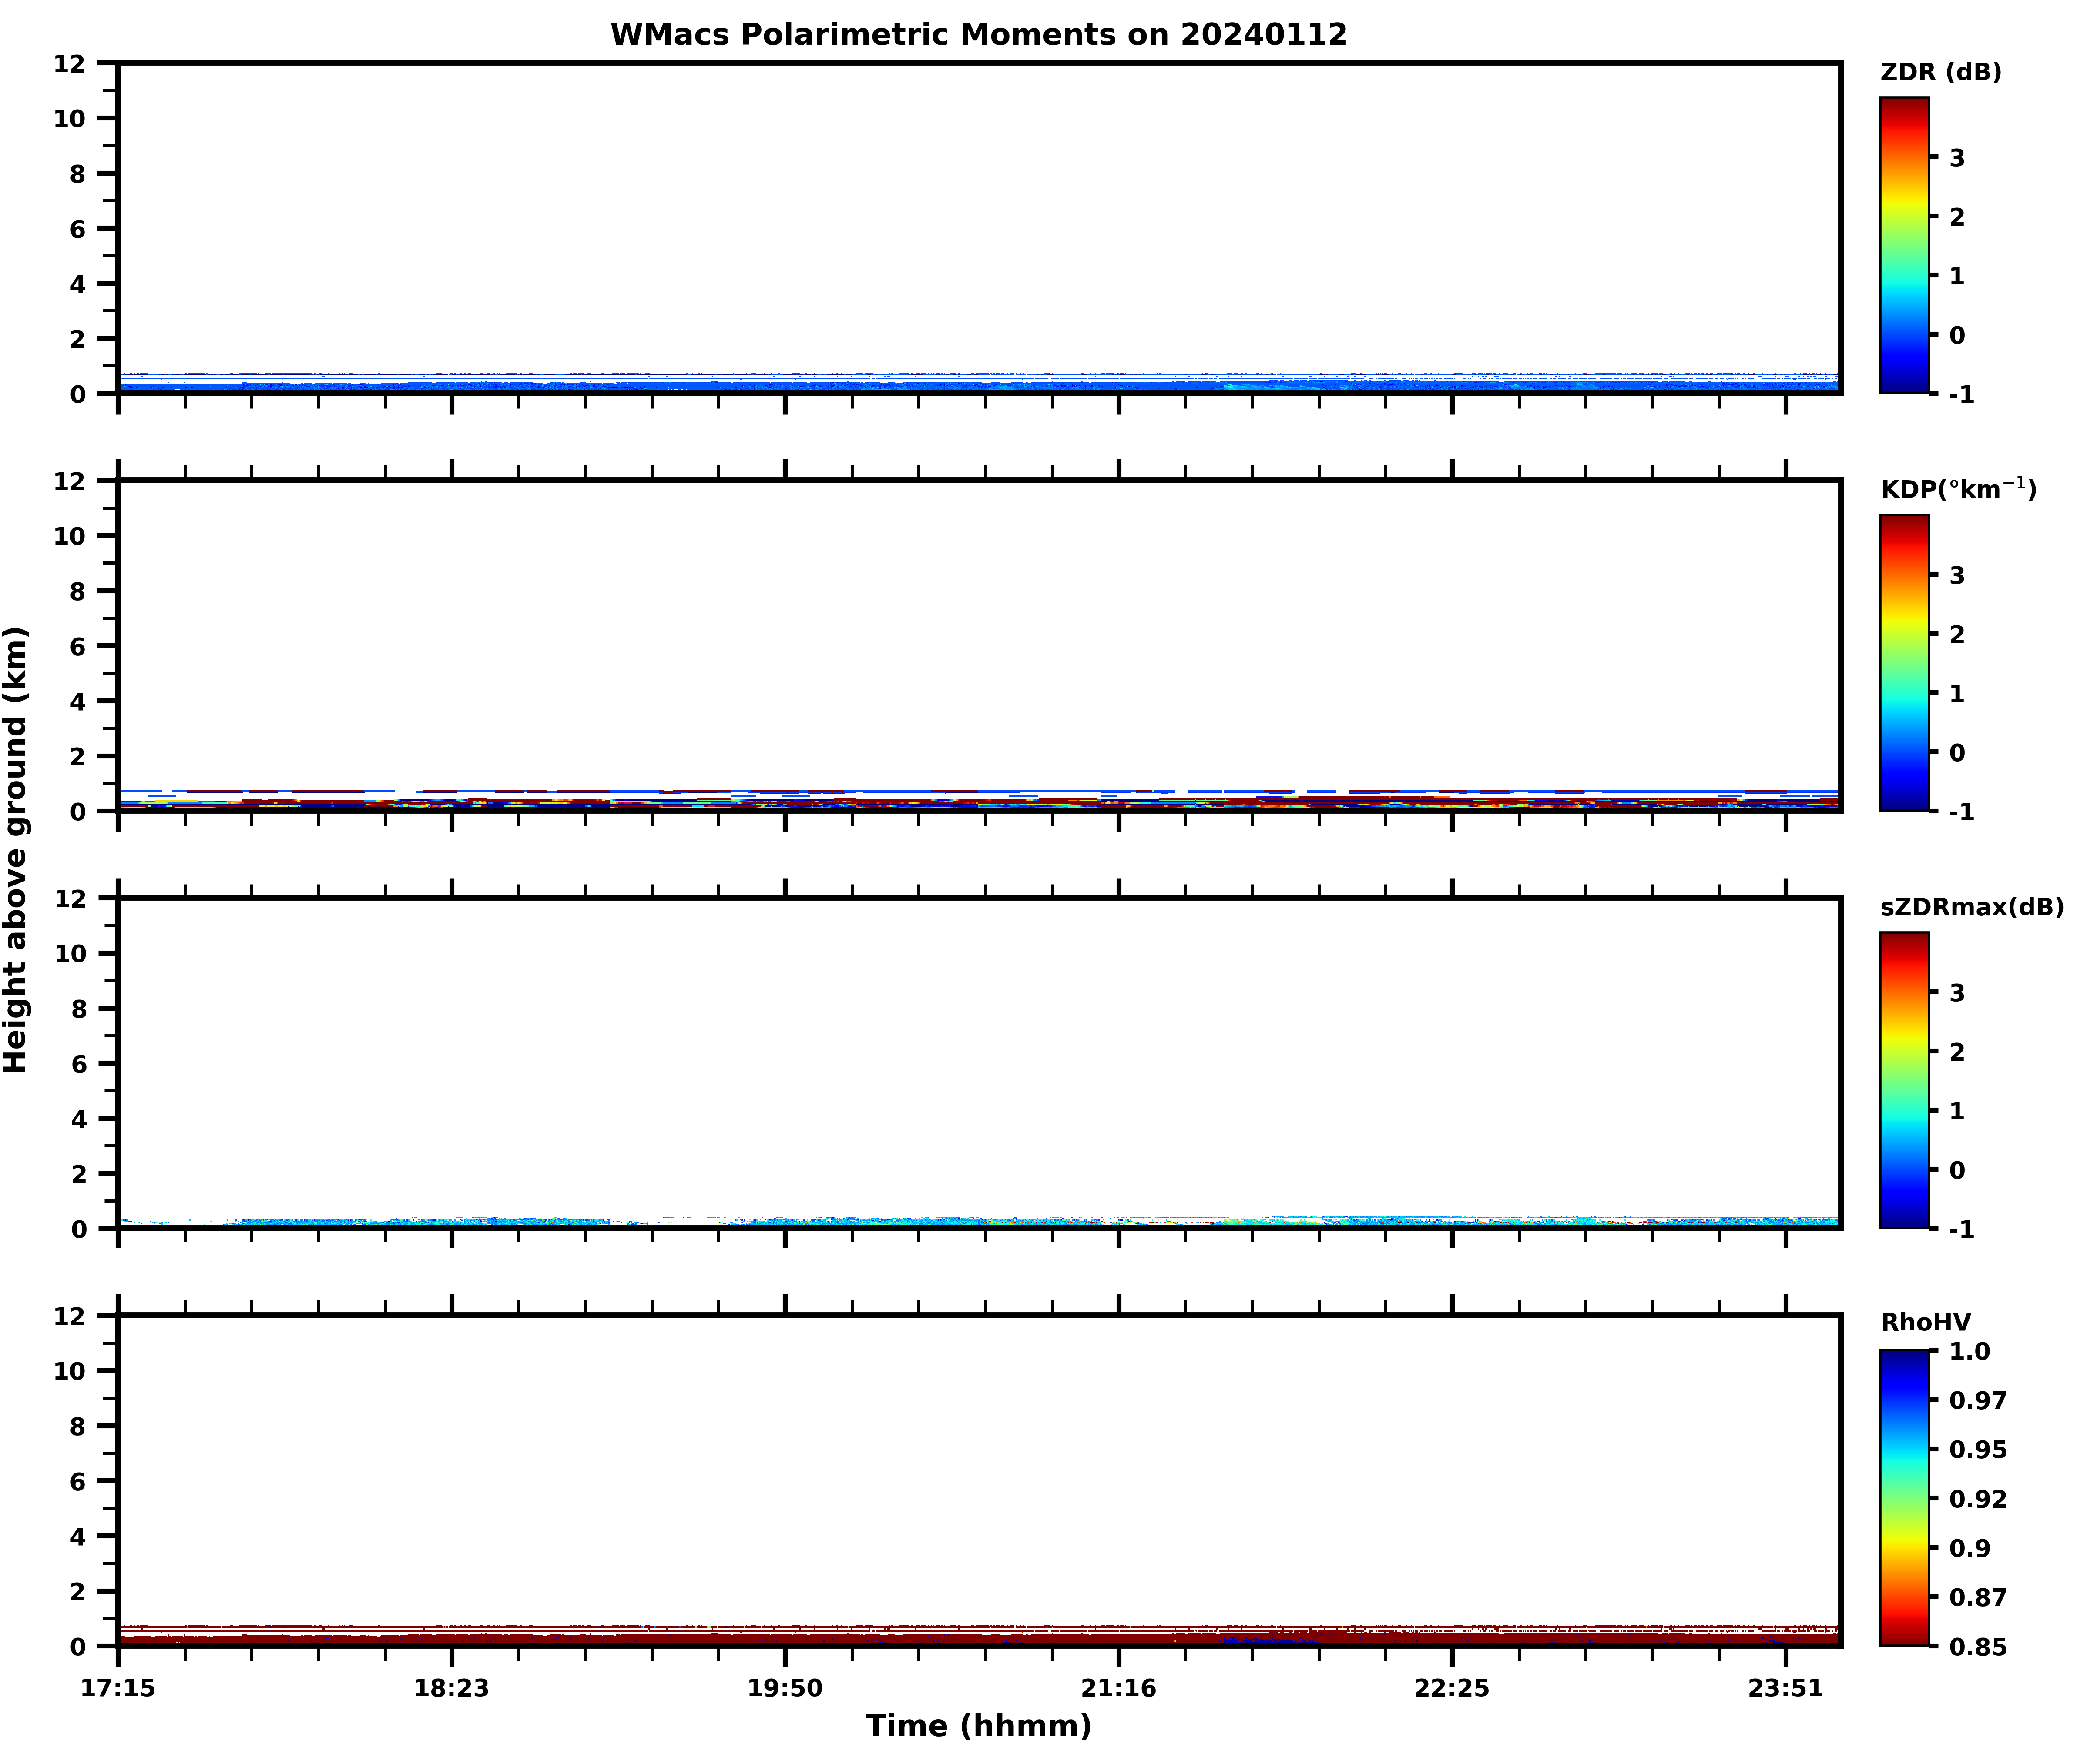This screenshot has width=2087, height=1764.
Task: Click the 0.85 label on RhoHV colorbar
Action: (1977, 1647)
